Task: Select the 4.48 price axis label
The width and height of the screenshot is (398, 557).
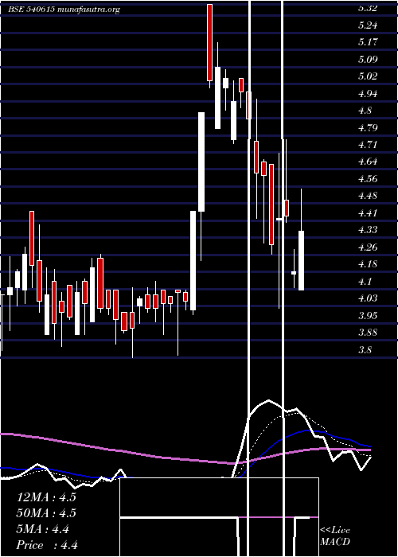Action: pos(368,196)
